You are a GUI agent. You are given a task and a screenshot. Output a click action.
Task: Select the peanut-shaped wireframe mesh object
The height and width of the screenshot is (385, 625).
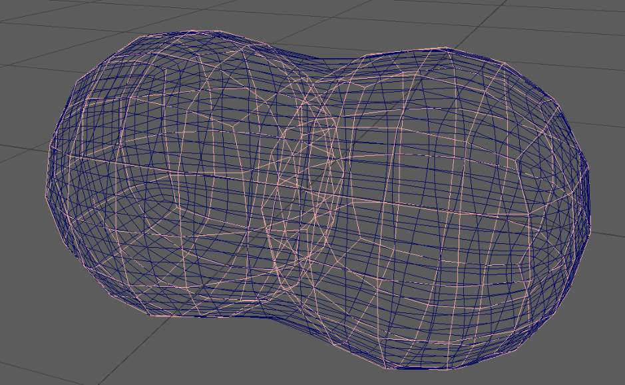click(x=318, y=199)
